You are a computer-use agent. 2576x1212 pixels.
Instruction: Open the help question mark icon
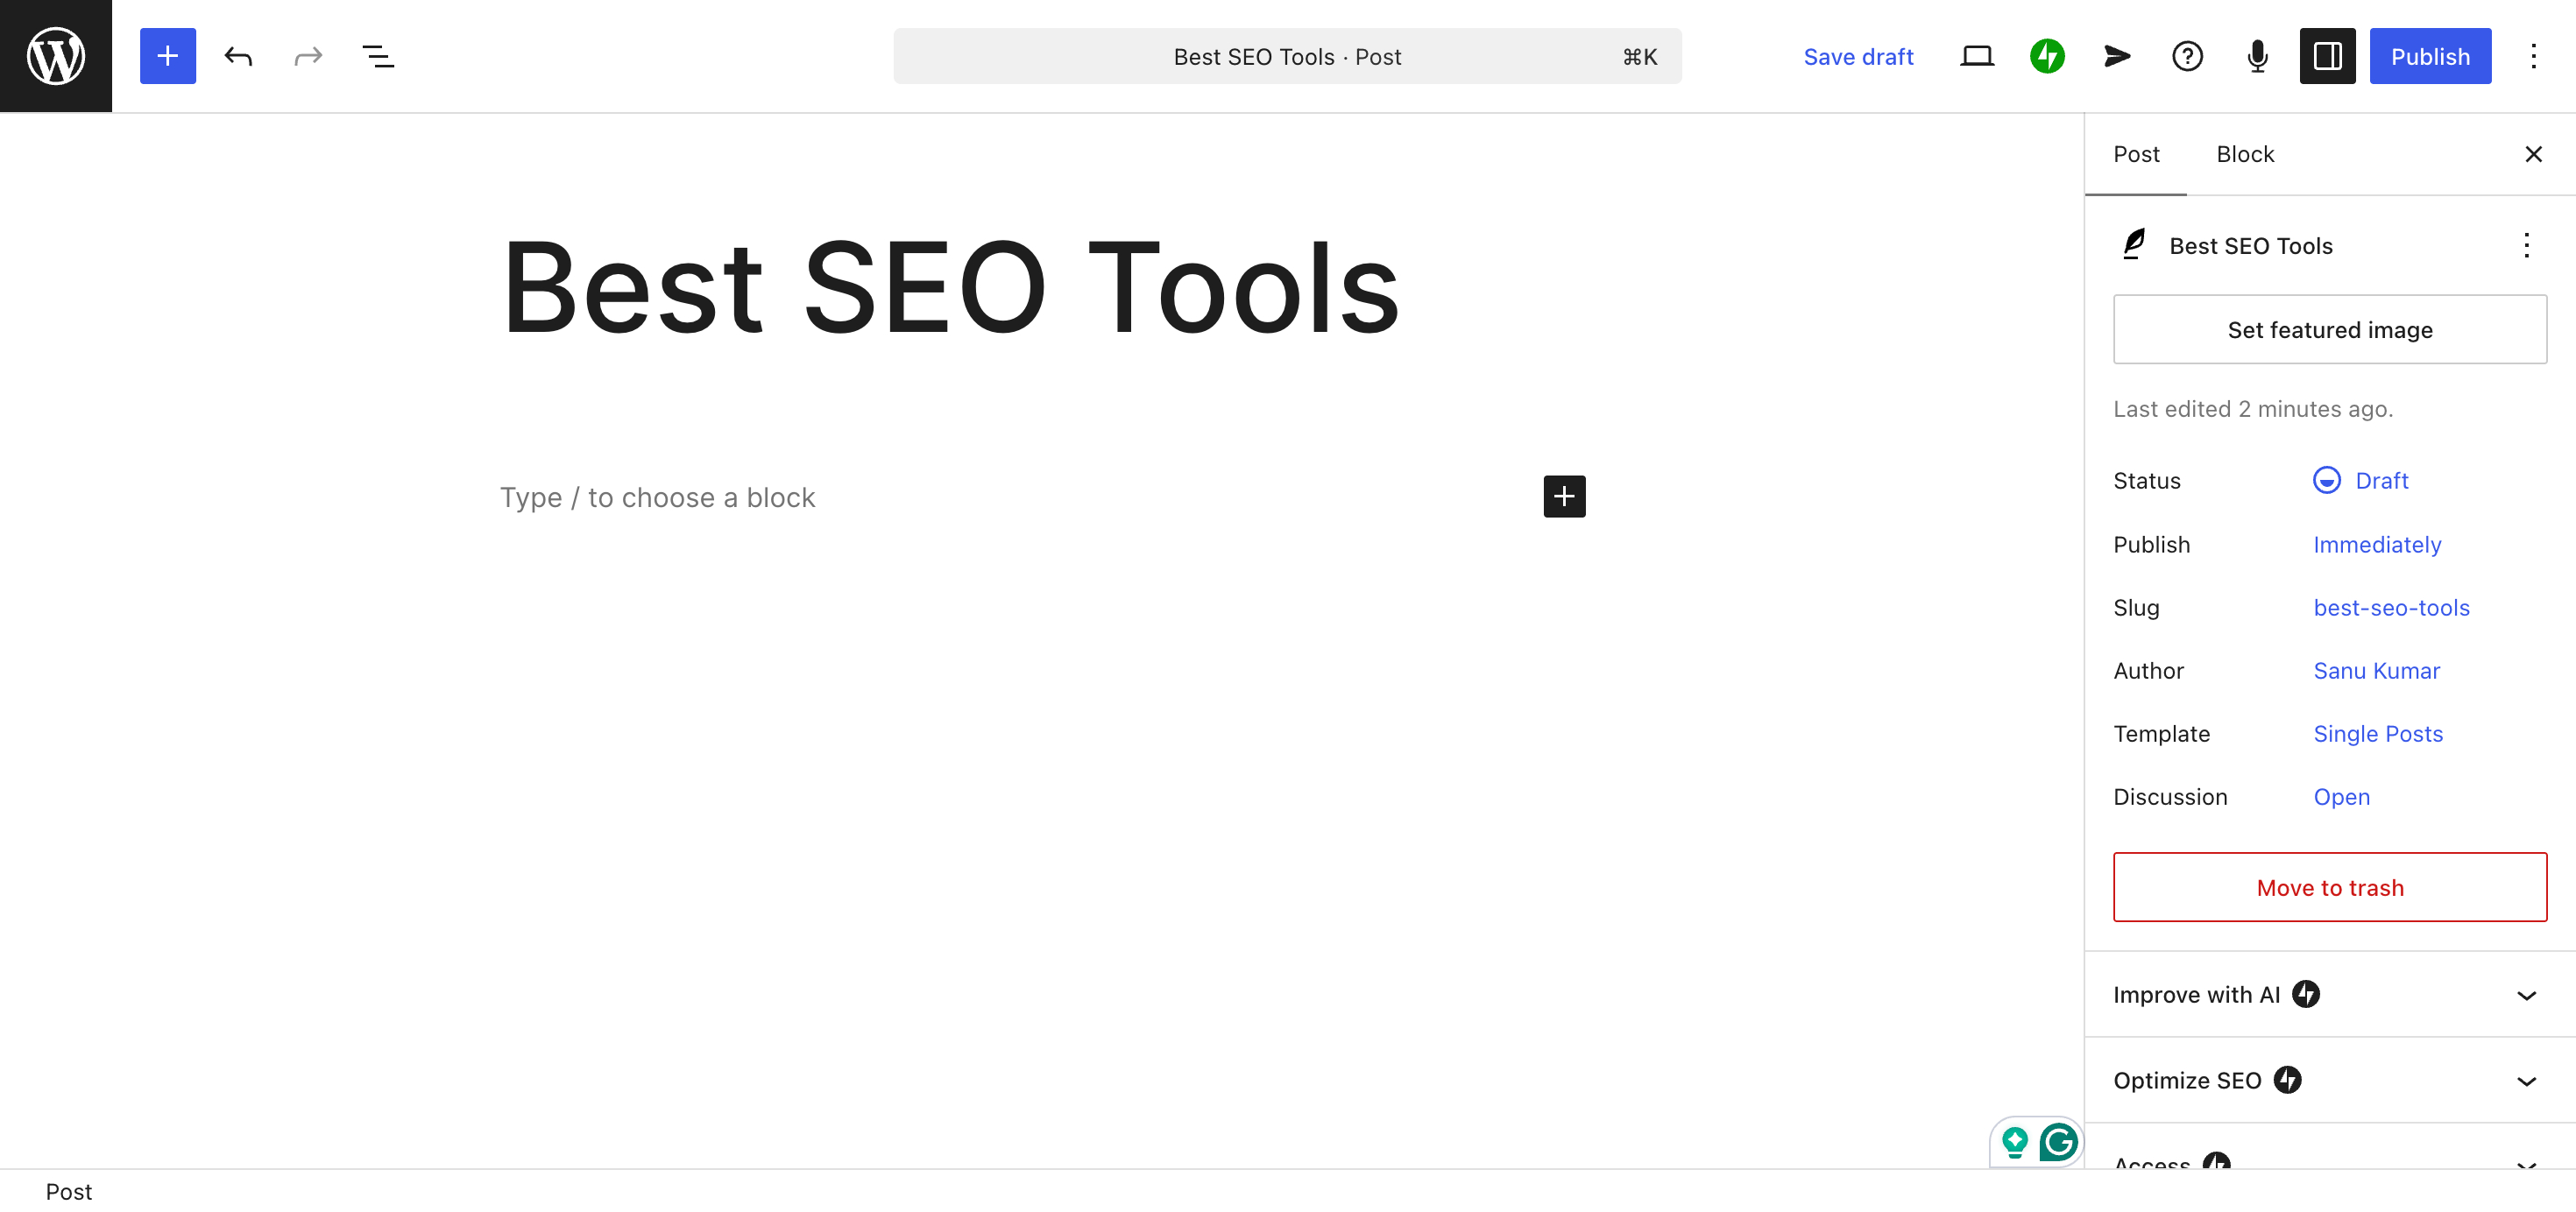click(x=2187, y=56)
